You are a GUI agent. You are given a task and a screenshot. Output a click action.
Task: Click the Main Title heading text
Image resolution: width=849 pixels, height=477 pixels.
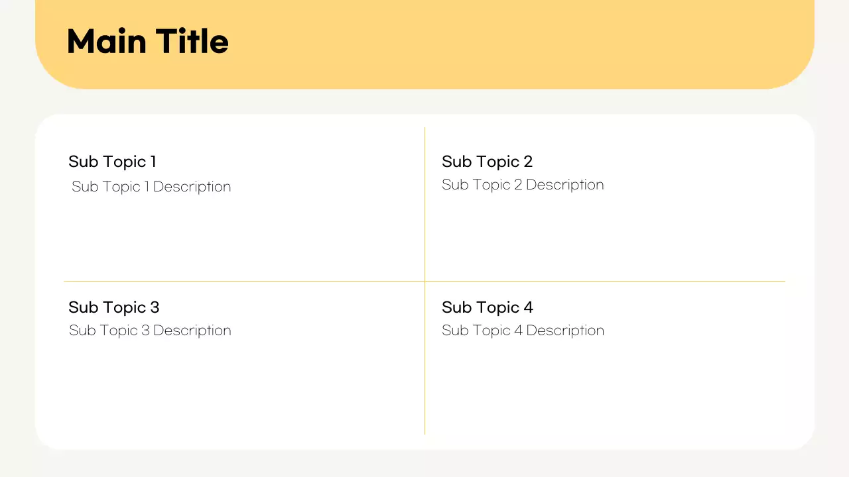[x=147, y=42]
